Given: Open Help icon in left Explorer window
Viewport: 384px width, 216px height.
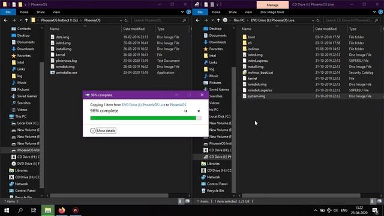Looking at the screenshot, I should [x=188, y=12].
